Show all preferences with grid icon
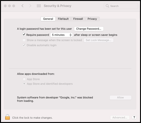Screen dimensions: 141x123 [39, 6]
